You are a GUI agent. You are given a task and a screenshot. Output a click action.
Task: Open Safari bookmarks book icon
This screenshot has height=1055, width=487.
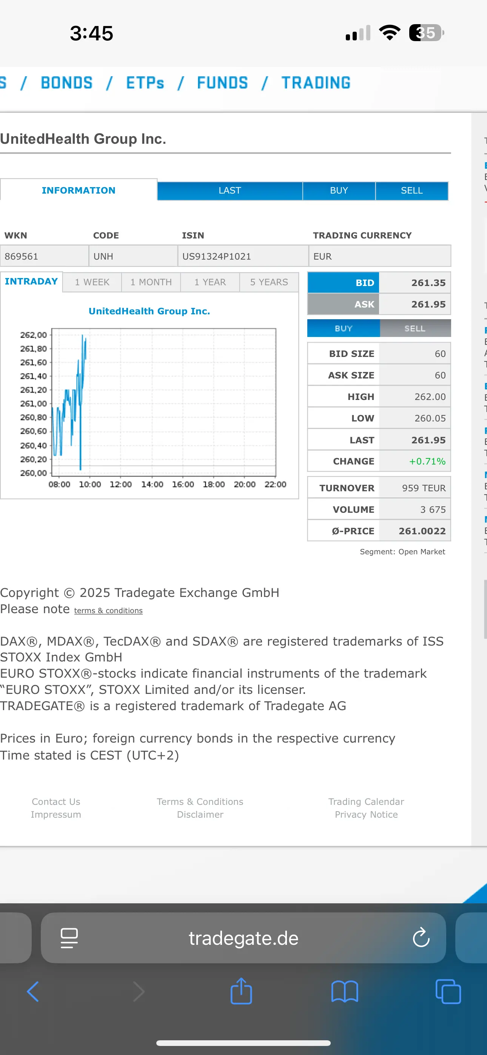pyautogui.click(x=345, y=992)
